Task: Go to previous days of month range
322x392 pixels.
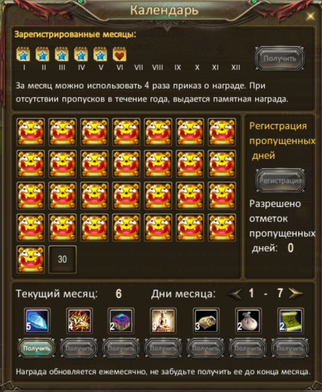Action: pos(234,294)
